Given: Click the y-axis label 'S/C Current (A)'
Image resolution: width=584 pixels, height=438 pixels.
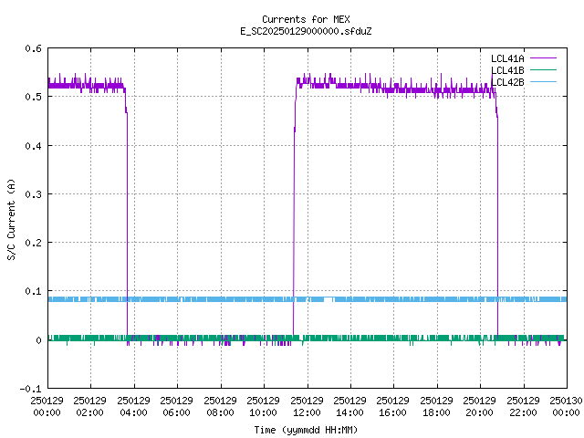Looking at the screenshot, I should [x=12, y=219].
